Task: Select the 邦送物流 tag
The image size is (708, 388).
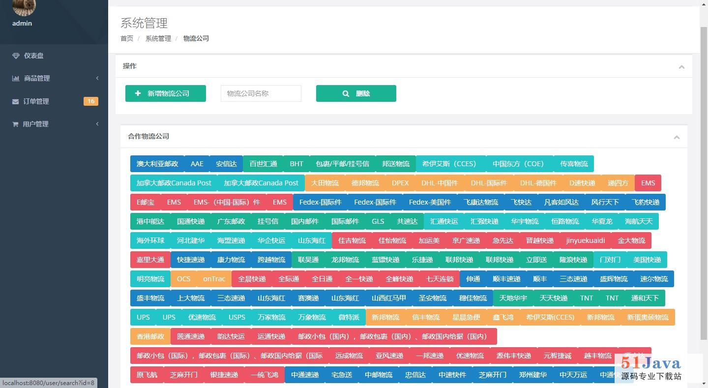Action: click(x=396, y=164)
